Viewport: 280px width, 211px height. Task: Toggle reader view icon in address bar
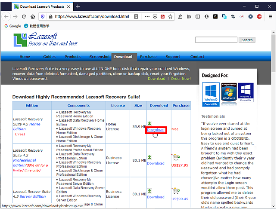(x=136, y=17)
